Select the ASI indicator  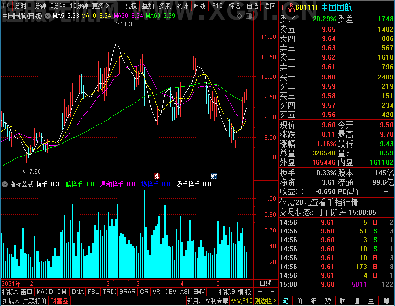(x=184, y=292)
